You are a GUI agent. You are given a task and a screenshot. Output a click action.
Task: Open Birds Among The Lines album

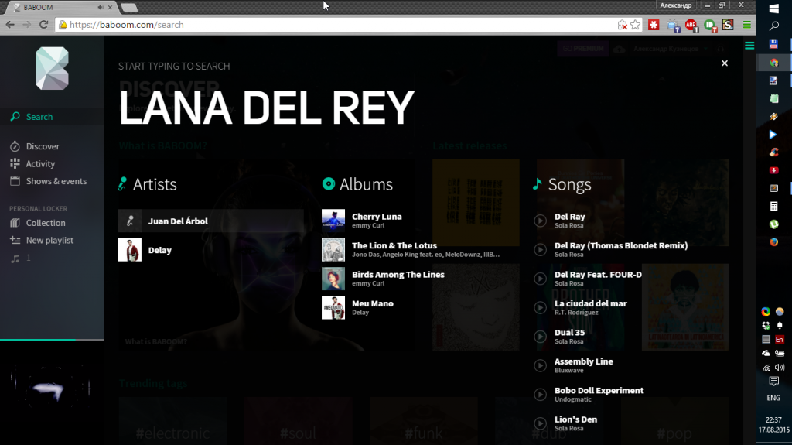398,275
